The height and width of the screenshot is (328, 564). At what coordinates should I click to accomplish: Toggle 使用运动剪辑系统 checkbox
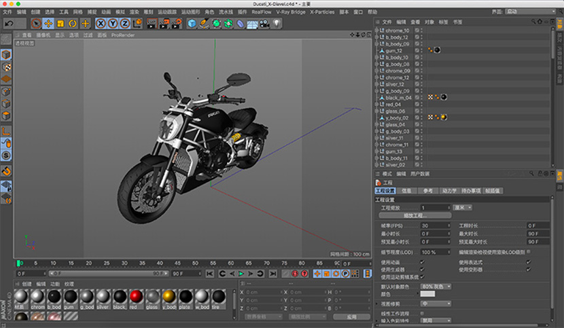(x=422, y=277)
